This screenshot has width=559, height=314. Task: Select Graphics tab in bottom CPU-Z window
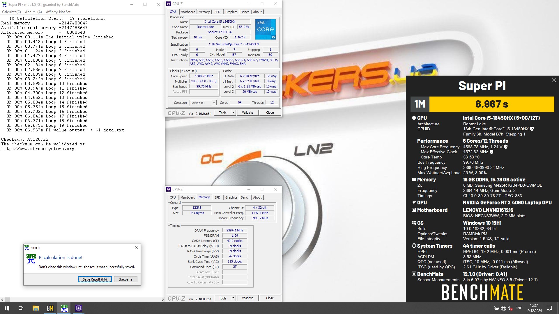(x=231, y=197)
